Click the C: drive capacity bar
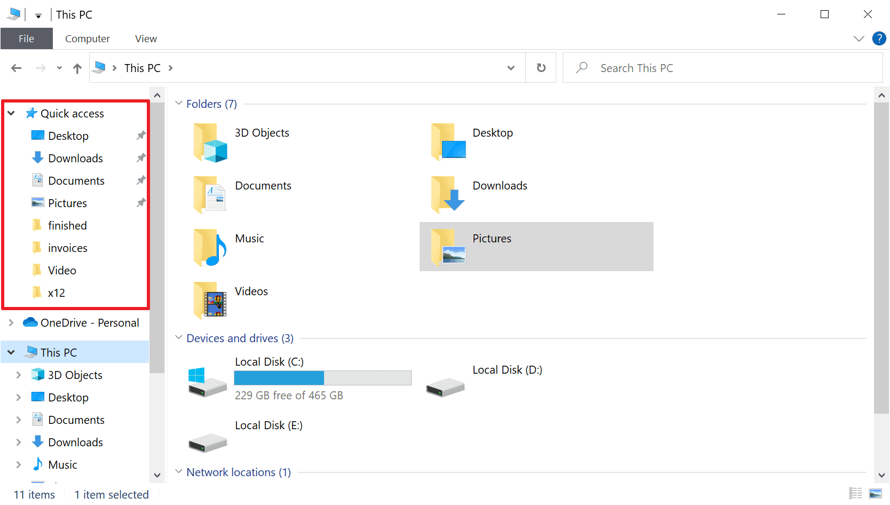 pyautogui.click(x=322, y=378)
